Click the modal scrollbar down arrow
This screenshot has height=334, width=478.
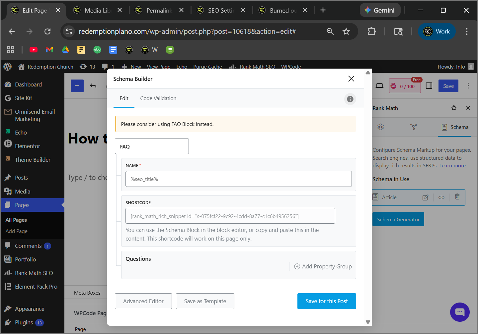[368, 322]
